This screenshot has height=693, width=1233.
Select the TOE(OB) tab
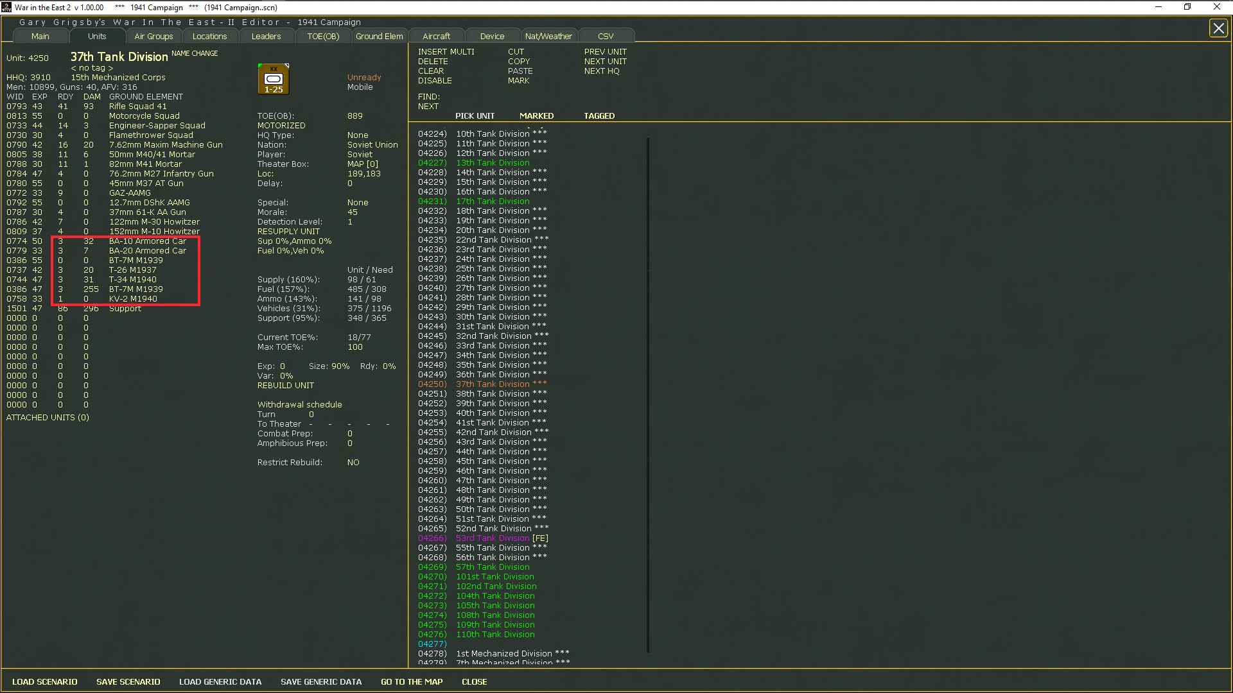coord(323,37)
